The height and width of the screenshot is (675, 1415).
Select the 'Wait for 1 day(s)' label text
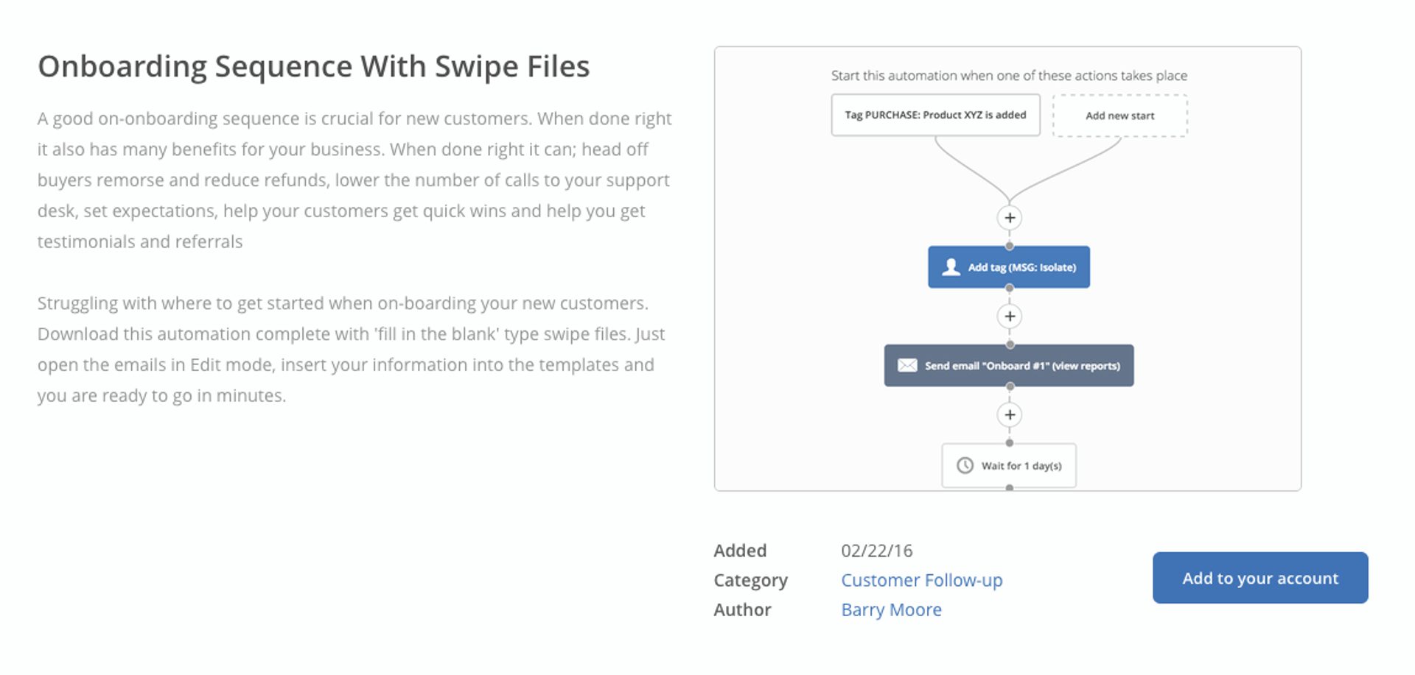click(x=1021, y=466)
